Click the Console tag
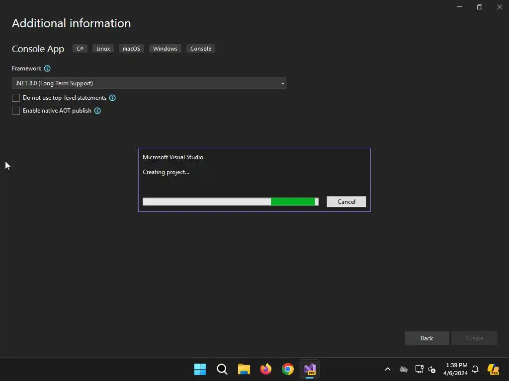Viewport: 509px width, 381px height. tap(201, 49)
